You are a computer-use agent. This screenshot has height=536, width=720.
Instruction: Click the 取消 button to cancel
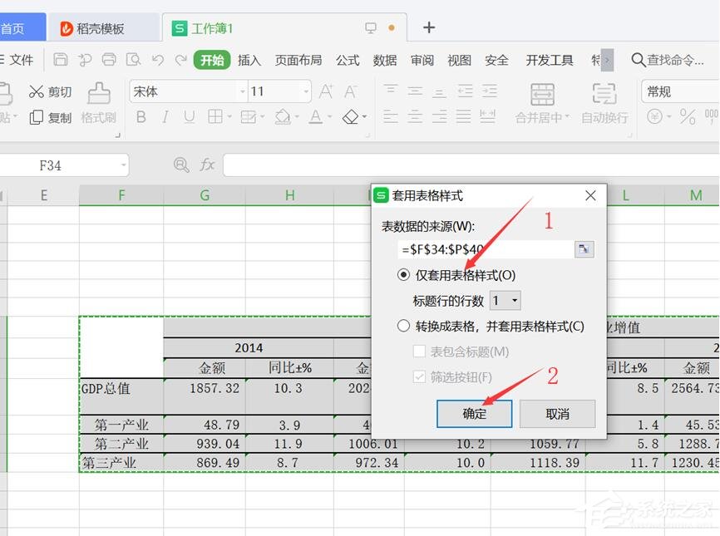click(x=557, y=413)
